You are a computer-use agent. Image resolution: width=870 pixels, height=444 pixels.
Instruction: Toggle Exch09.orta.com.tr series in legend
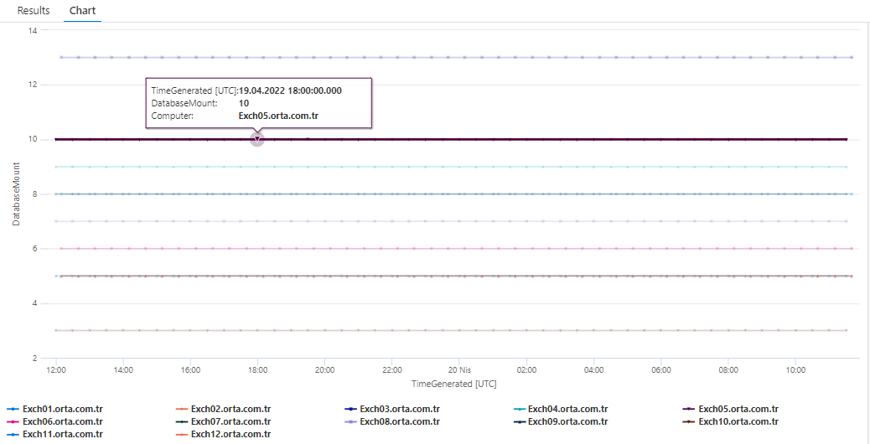coord(561,422)
